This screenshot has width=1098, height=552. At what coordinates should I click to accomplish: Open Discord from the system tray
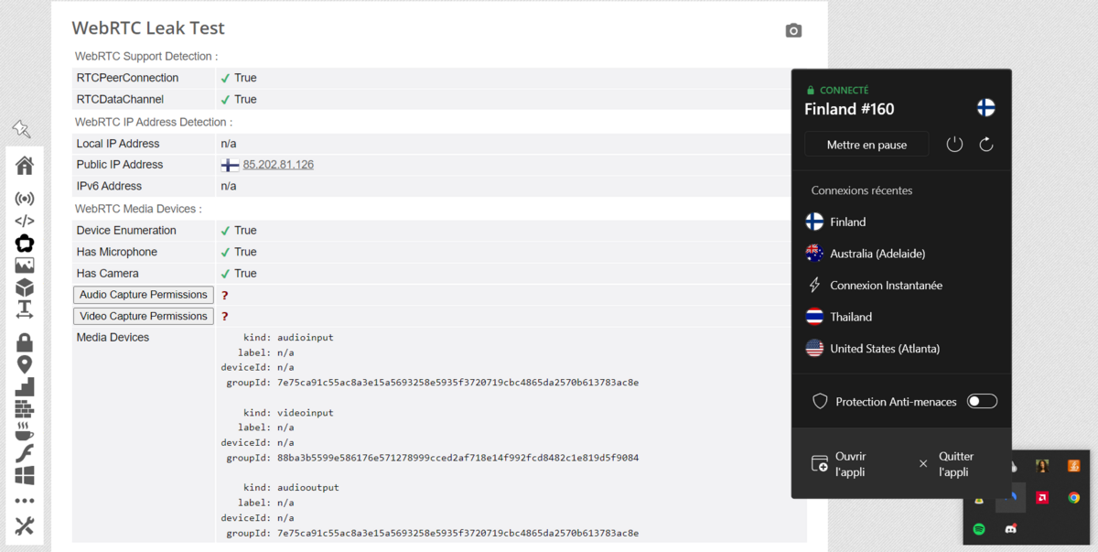pos(1011,529)
